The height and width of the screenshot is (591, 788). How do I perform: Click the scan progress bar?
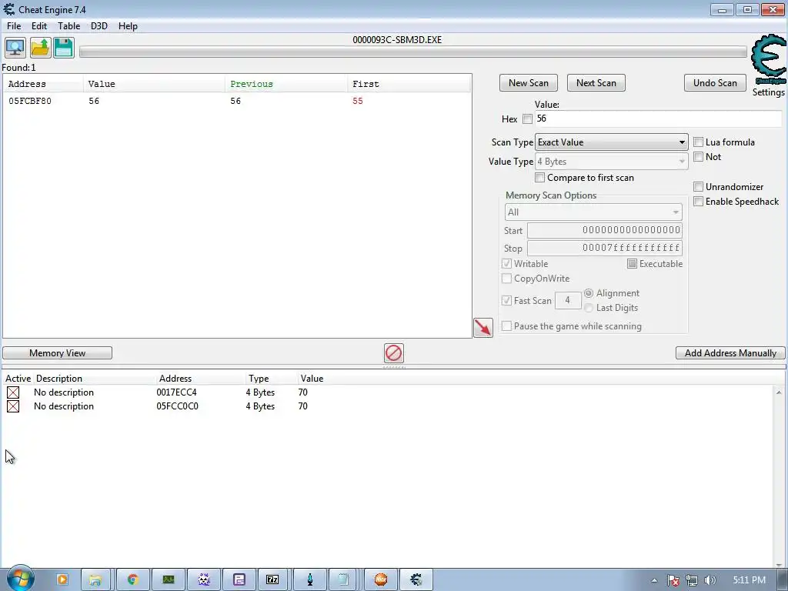click(413, 52)
